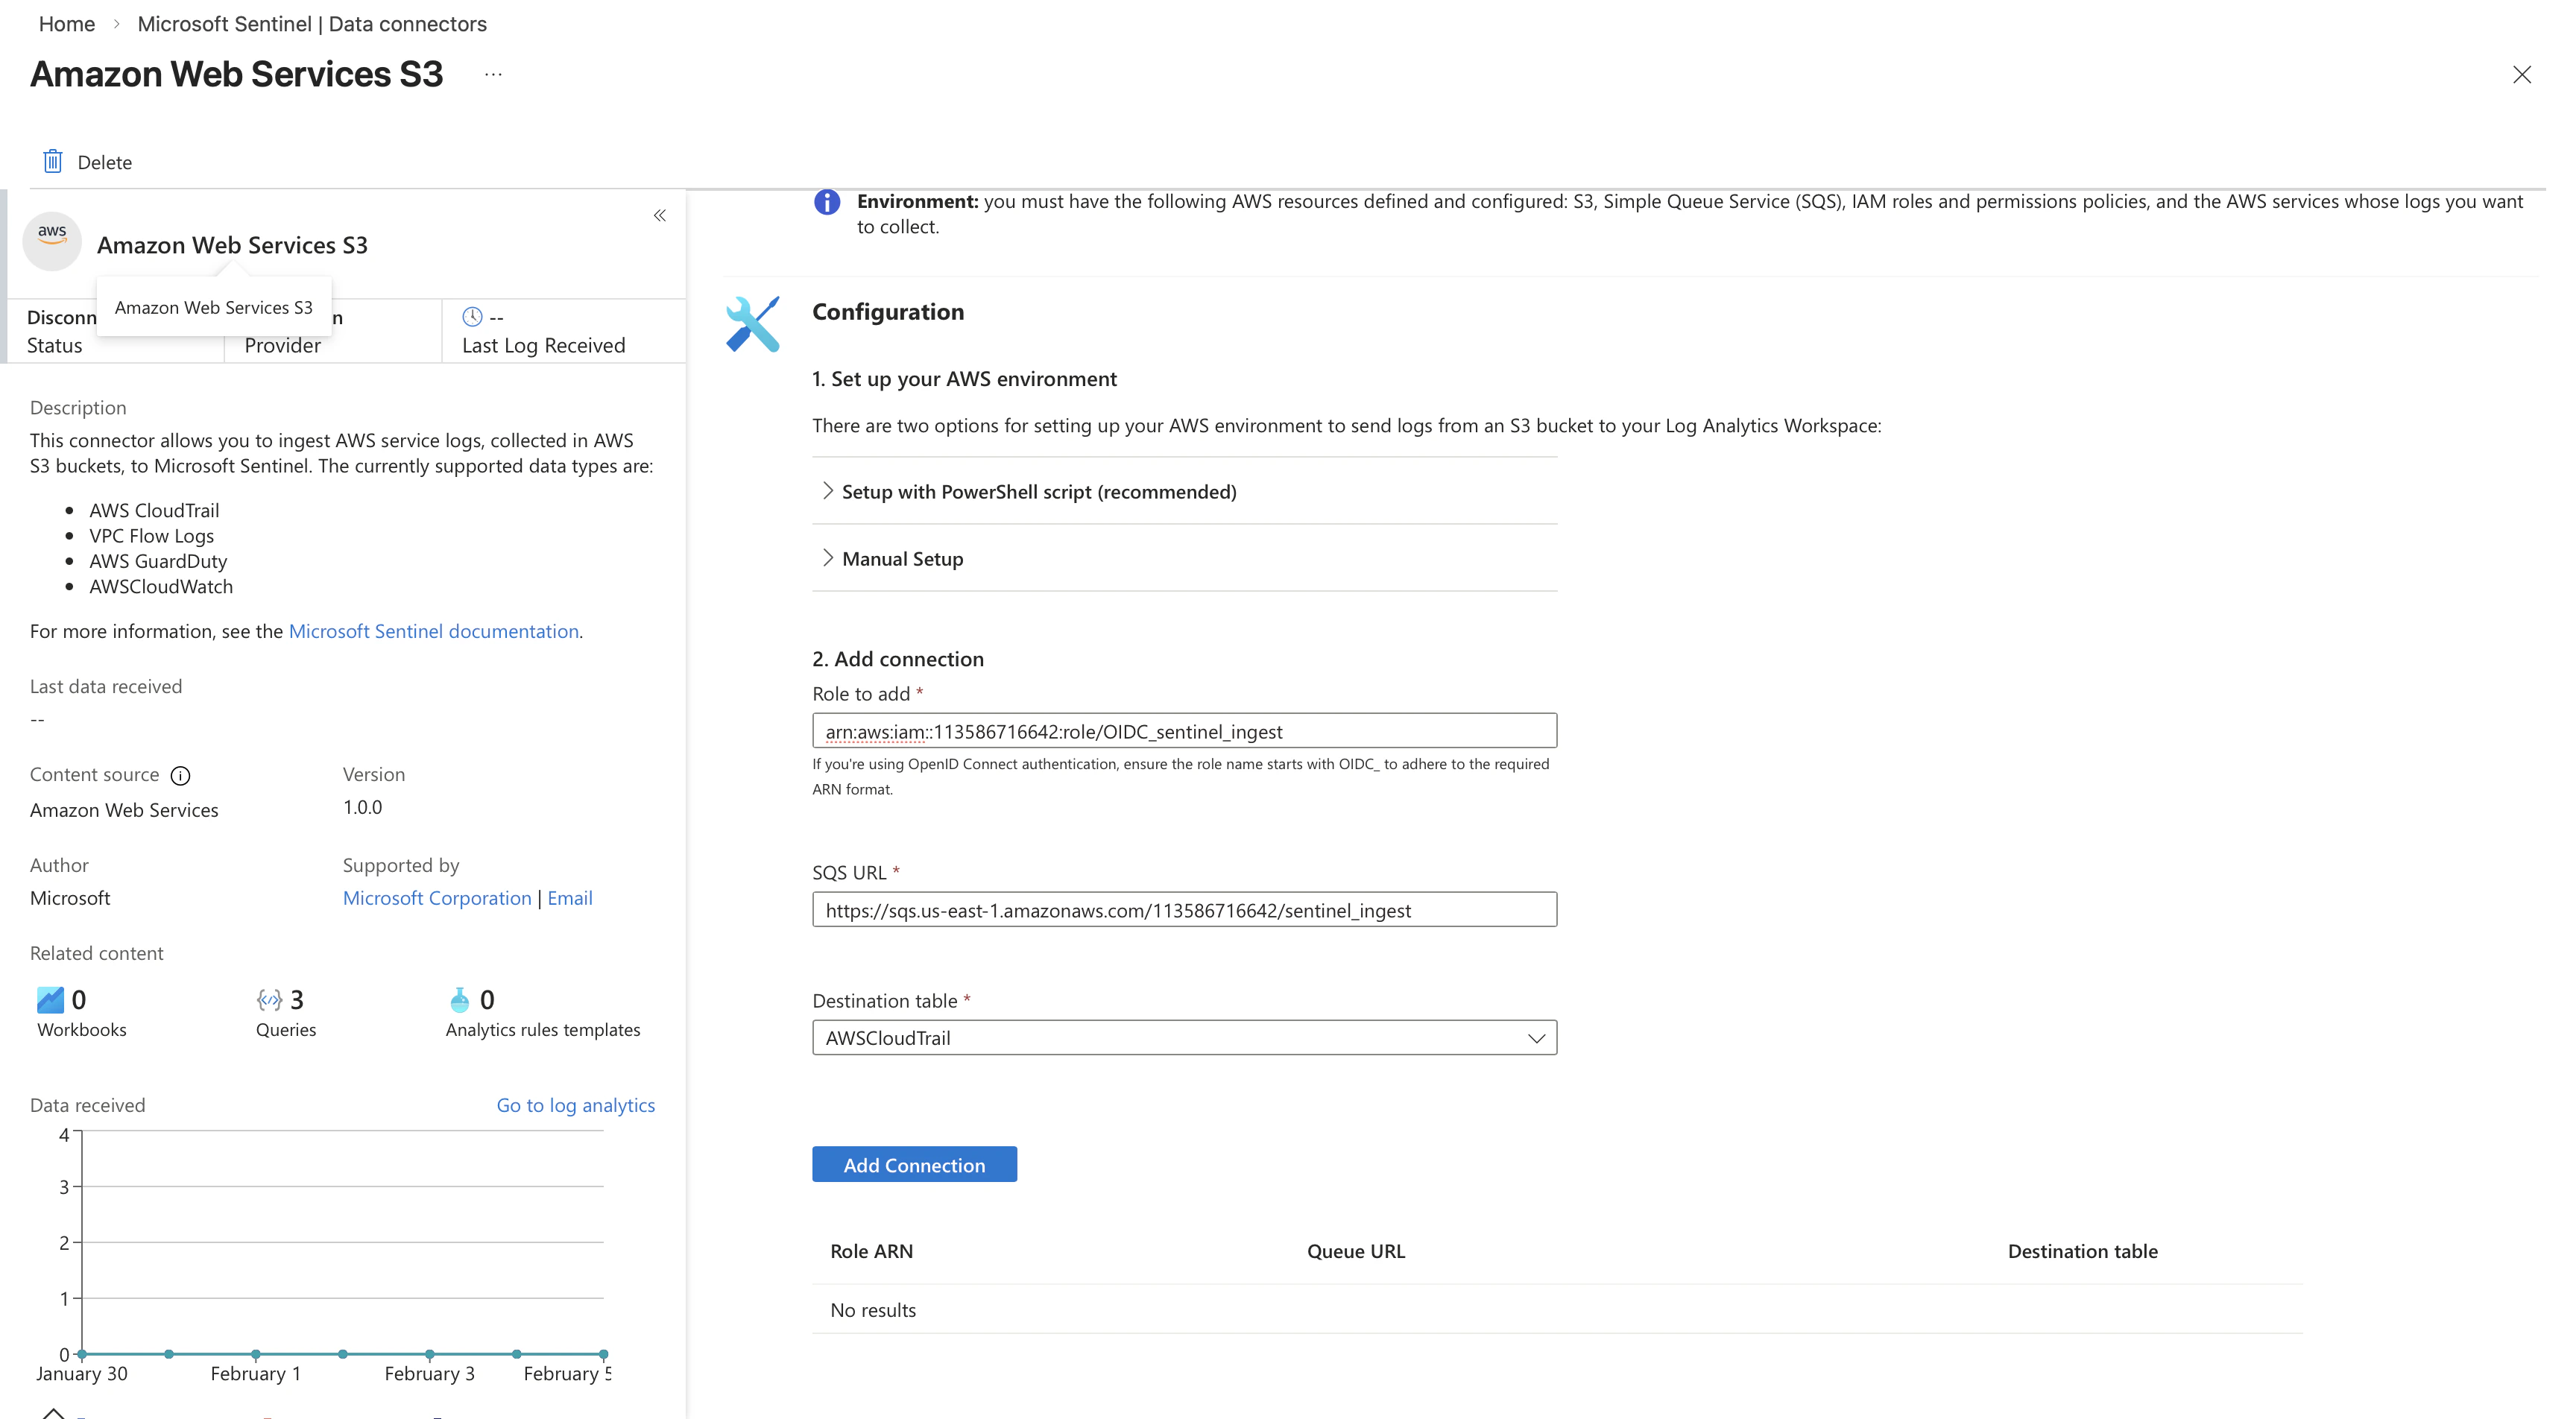Click the Role to add input field

click(x=1184, y=731)
